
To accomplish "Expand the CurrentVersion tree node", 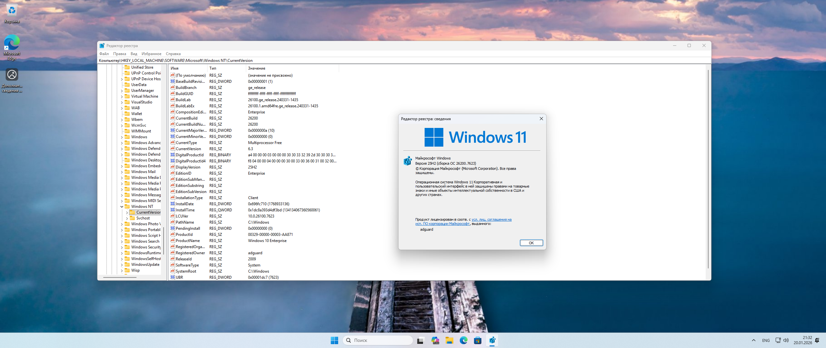I will (127, 212).
